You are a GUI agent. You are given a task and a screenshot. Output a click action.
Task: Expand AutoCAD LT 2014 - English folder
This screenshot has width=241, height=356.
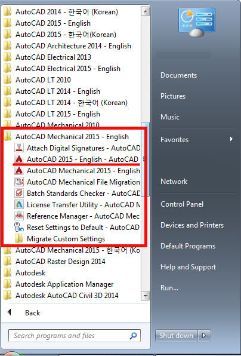58,91
